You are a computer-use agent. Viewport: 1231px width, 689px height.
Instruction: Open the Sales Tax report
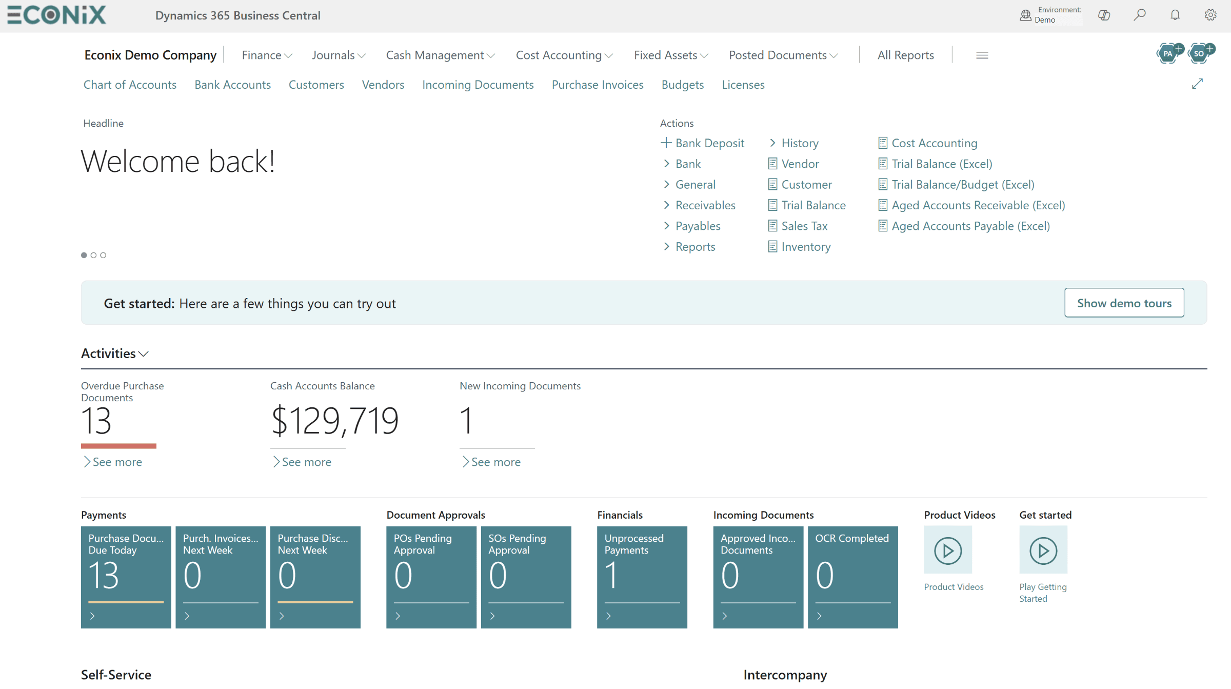pos(798,226)
